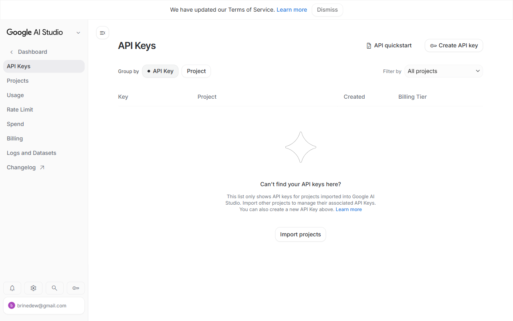Group by API Key option

pyautogui.click(x=160, y=71)
